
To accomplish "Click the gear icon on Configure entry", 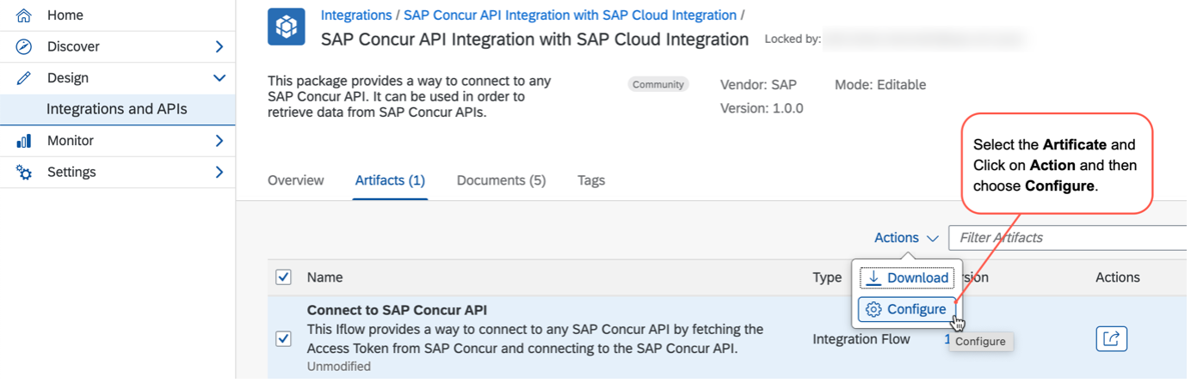I will point(873,309).
